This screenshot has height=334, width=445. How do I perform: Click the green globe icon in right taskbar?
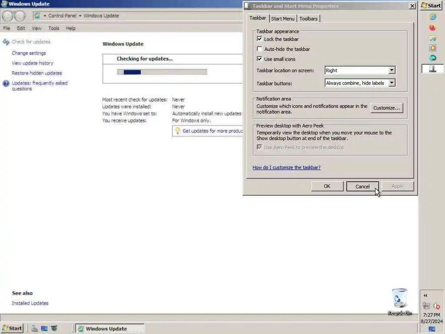click(x=432, y=58)
